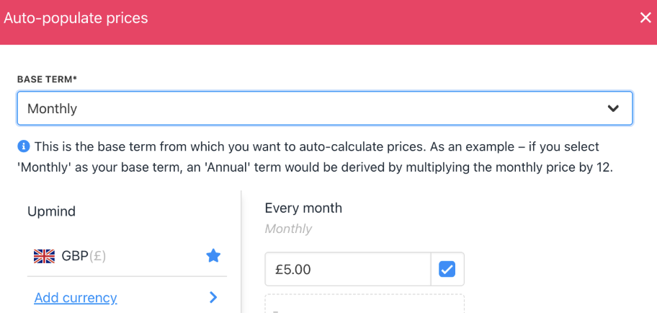Click the blue star icon next to GBP
The image size is (657, 313).
(213, 256)
